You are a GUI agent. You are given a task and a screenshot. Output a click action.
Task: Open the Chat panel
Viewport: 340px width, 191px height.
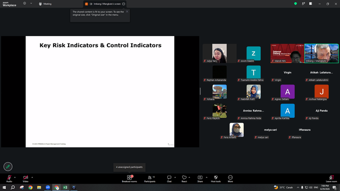pyautogui.click(x=169, y=179)
